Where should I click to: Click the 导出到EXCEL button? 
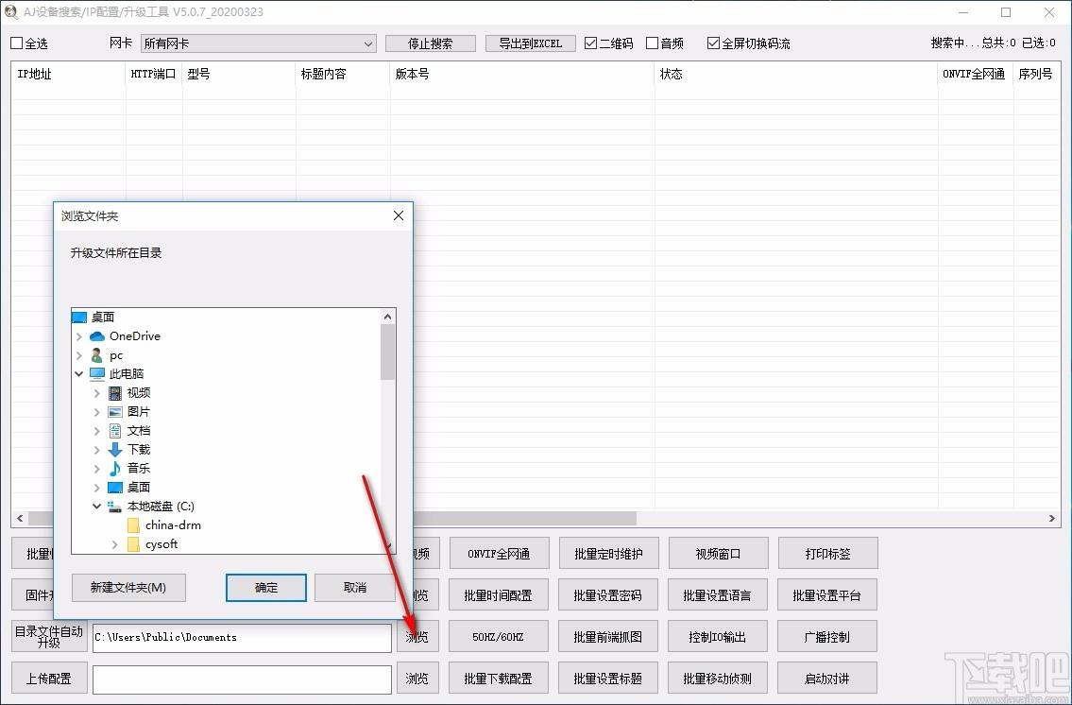pyautogui.click(x=531, y=43)
